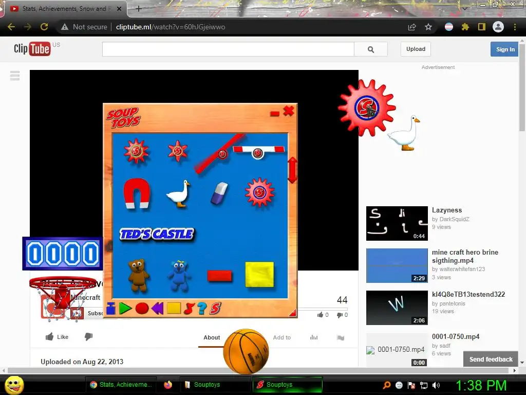The image size is (526, 395).
Task: Select the diagonal red spinning bar toy
Action: click(220, 153)
